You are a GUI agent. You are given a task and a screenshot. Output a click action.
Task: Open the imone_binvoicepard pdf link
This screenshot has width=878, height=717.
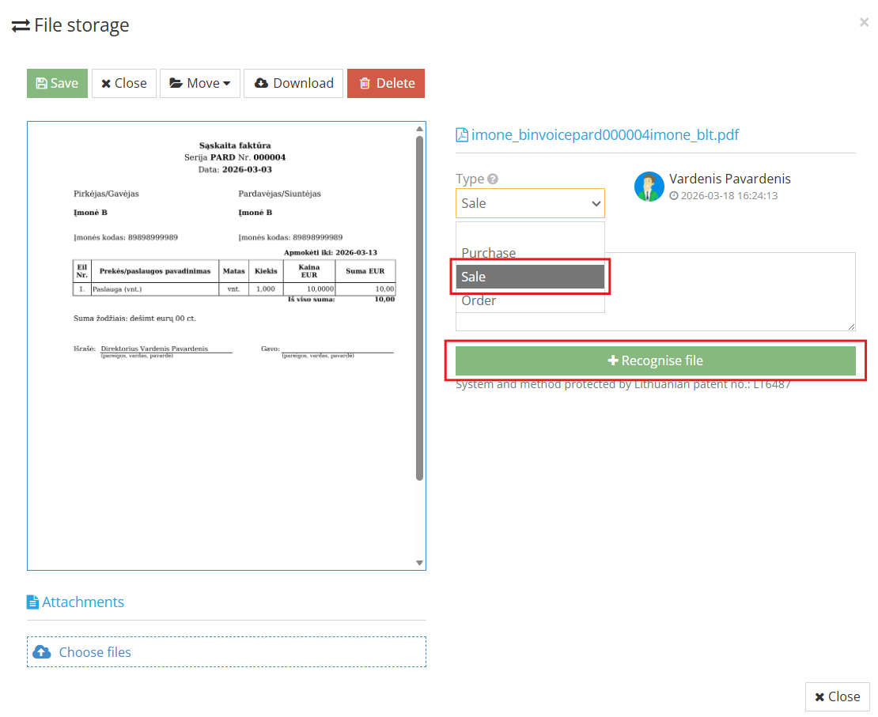[x=605, y=134]
